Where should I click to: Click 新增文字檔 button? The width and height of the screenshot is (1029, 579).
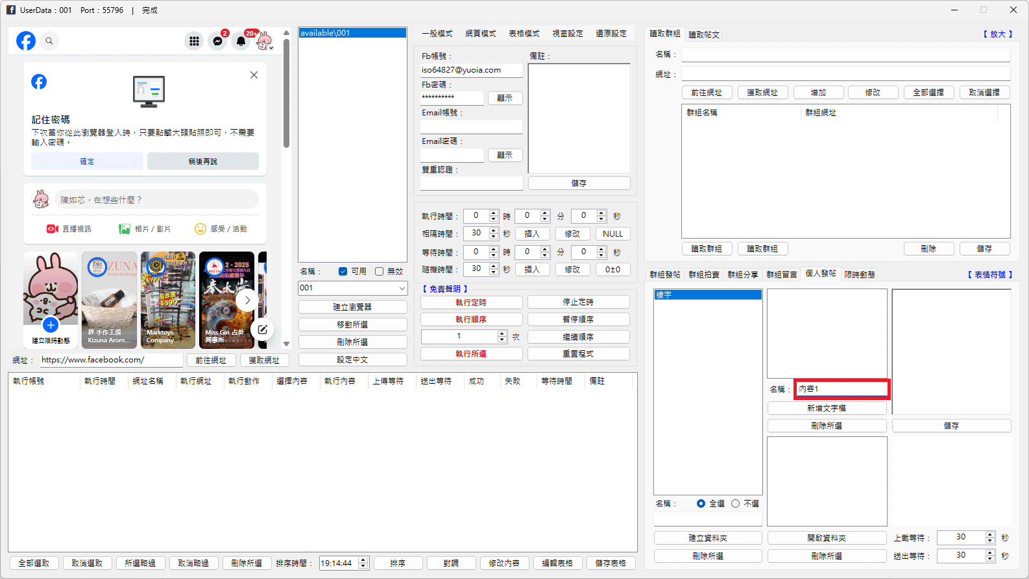point(827,408)
